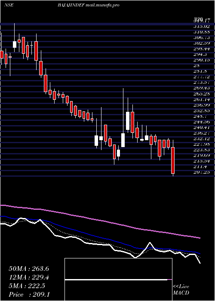Click the 219.69 price axis label
Screen dimensions: 215x301
tap(202, 155)
